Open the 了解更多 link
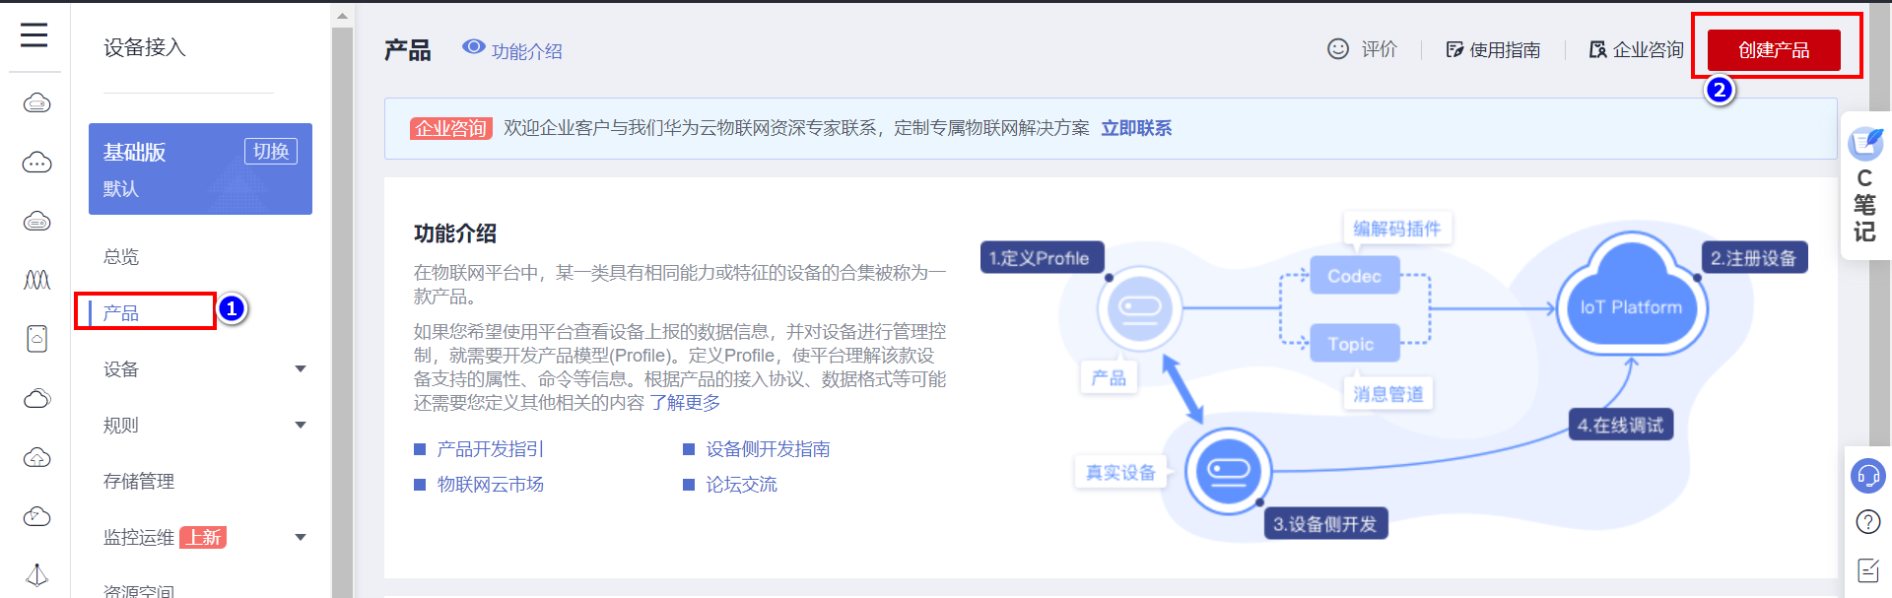The width and height of the screenshot is (1892, 598). [685, 403]
